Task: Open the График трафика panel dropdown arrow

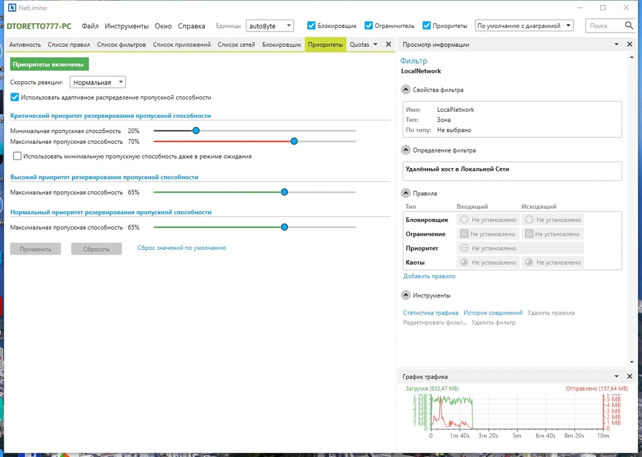Action: [x=616, y=377]
